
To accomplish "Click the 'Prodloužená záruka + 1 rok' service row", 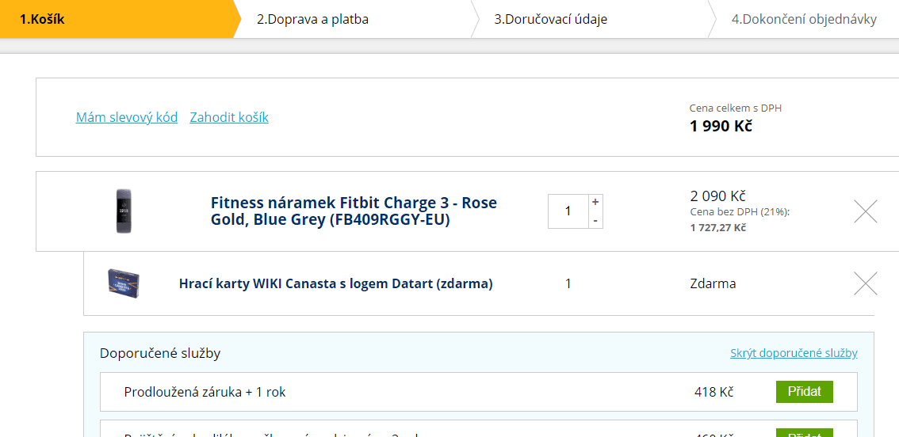I will click(205, 392).
